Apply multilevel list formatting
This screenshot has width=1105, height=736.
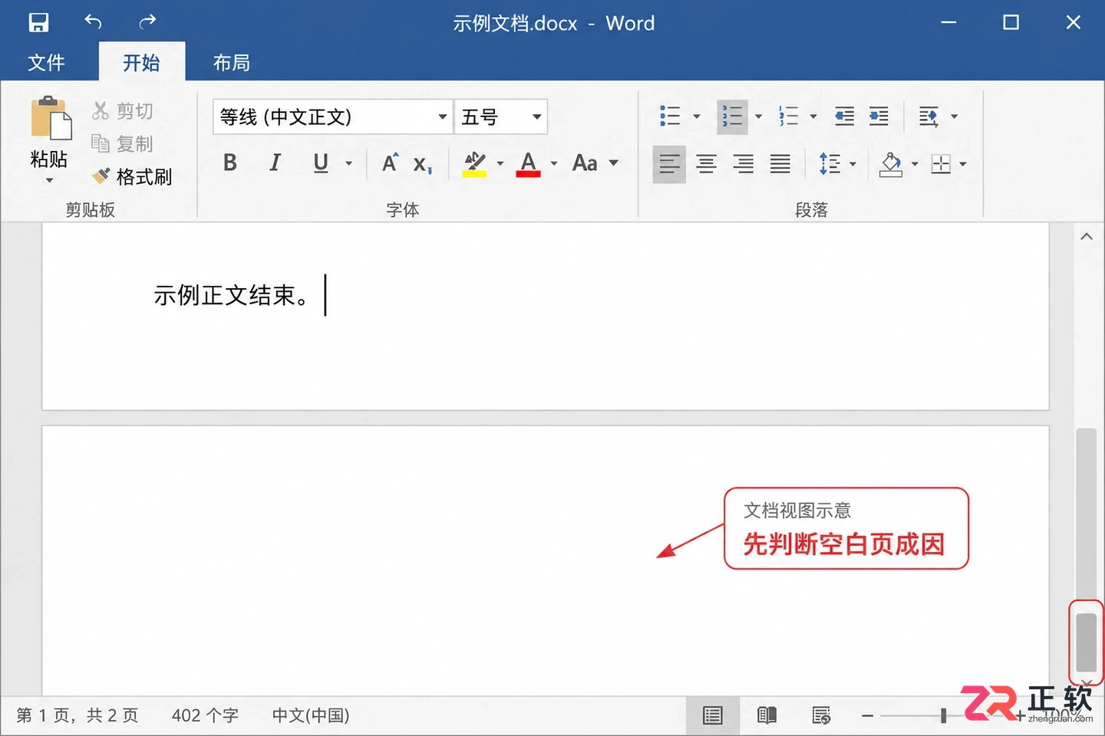[x=789, y=117]
